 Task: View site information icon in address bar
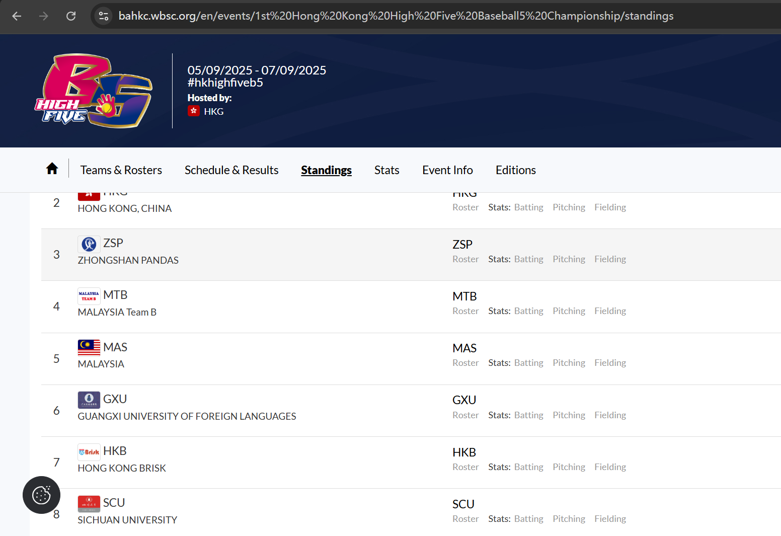pos(104,16)
